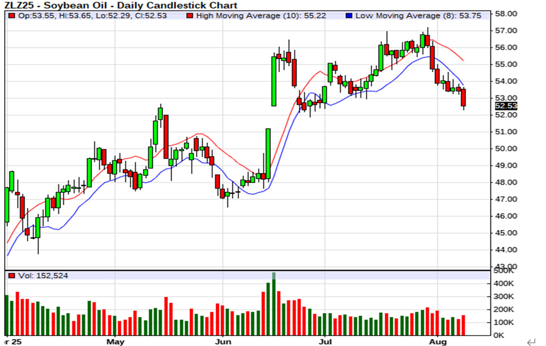Click the Jul label on the date axis
Image resolution: width=546 pixels, height=346 pixels.
[325, 342]
